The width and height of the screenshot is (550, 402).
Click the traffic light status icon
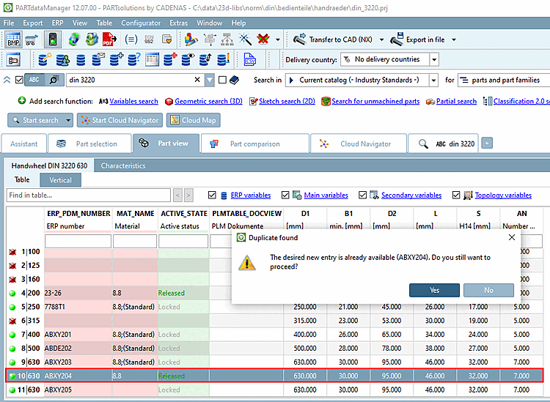[52, 40]
